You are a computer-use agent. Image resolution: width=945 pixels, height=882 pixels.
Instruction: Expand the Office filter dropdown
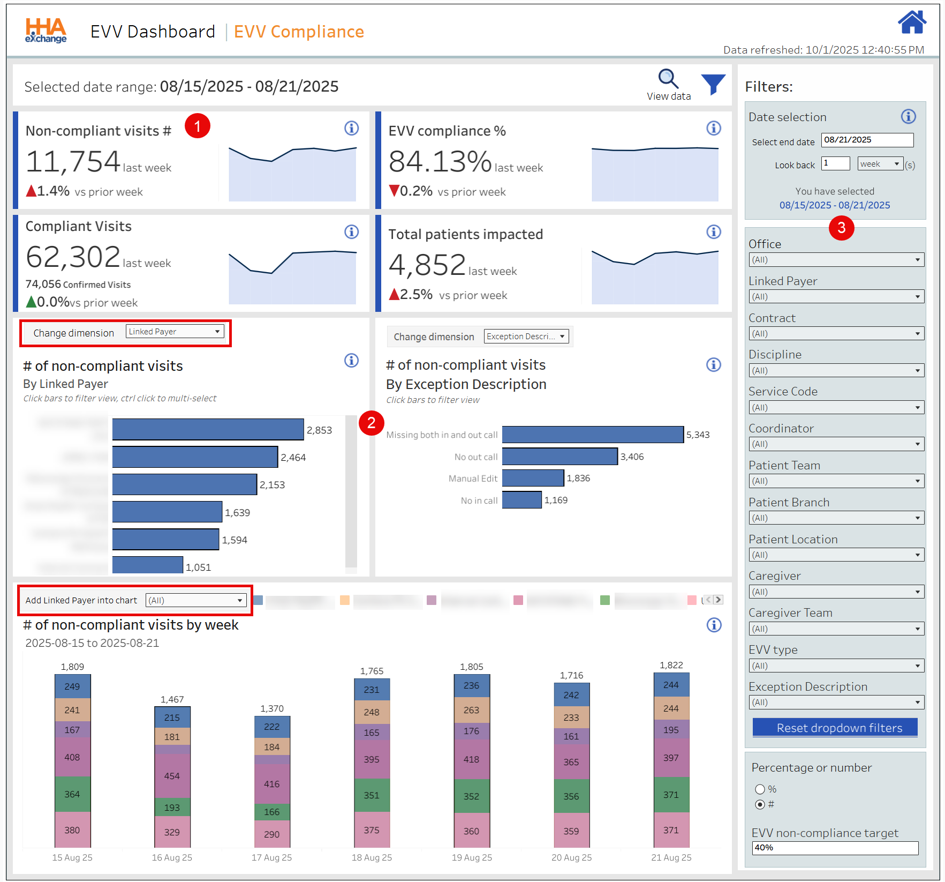pos(836,259)
